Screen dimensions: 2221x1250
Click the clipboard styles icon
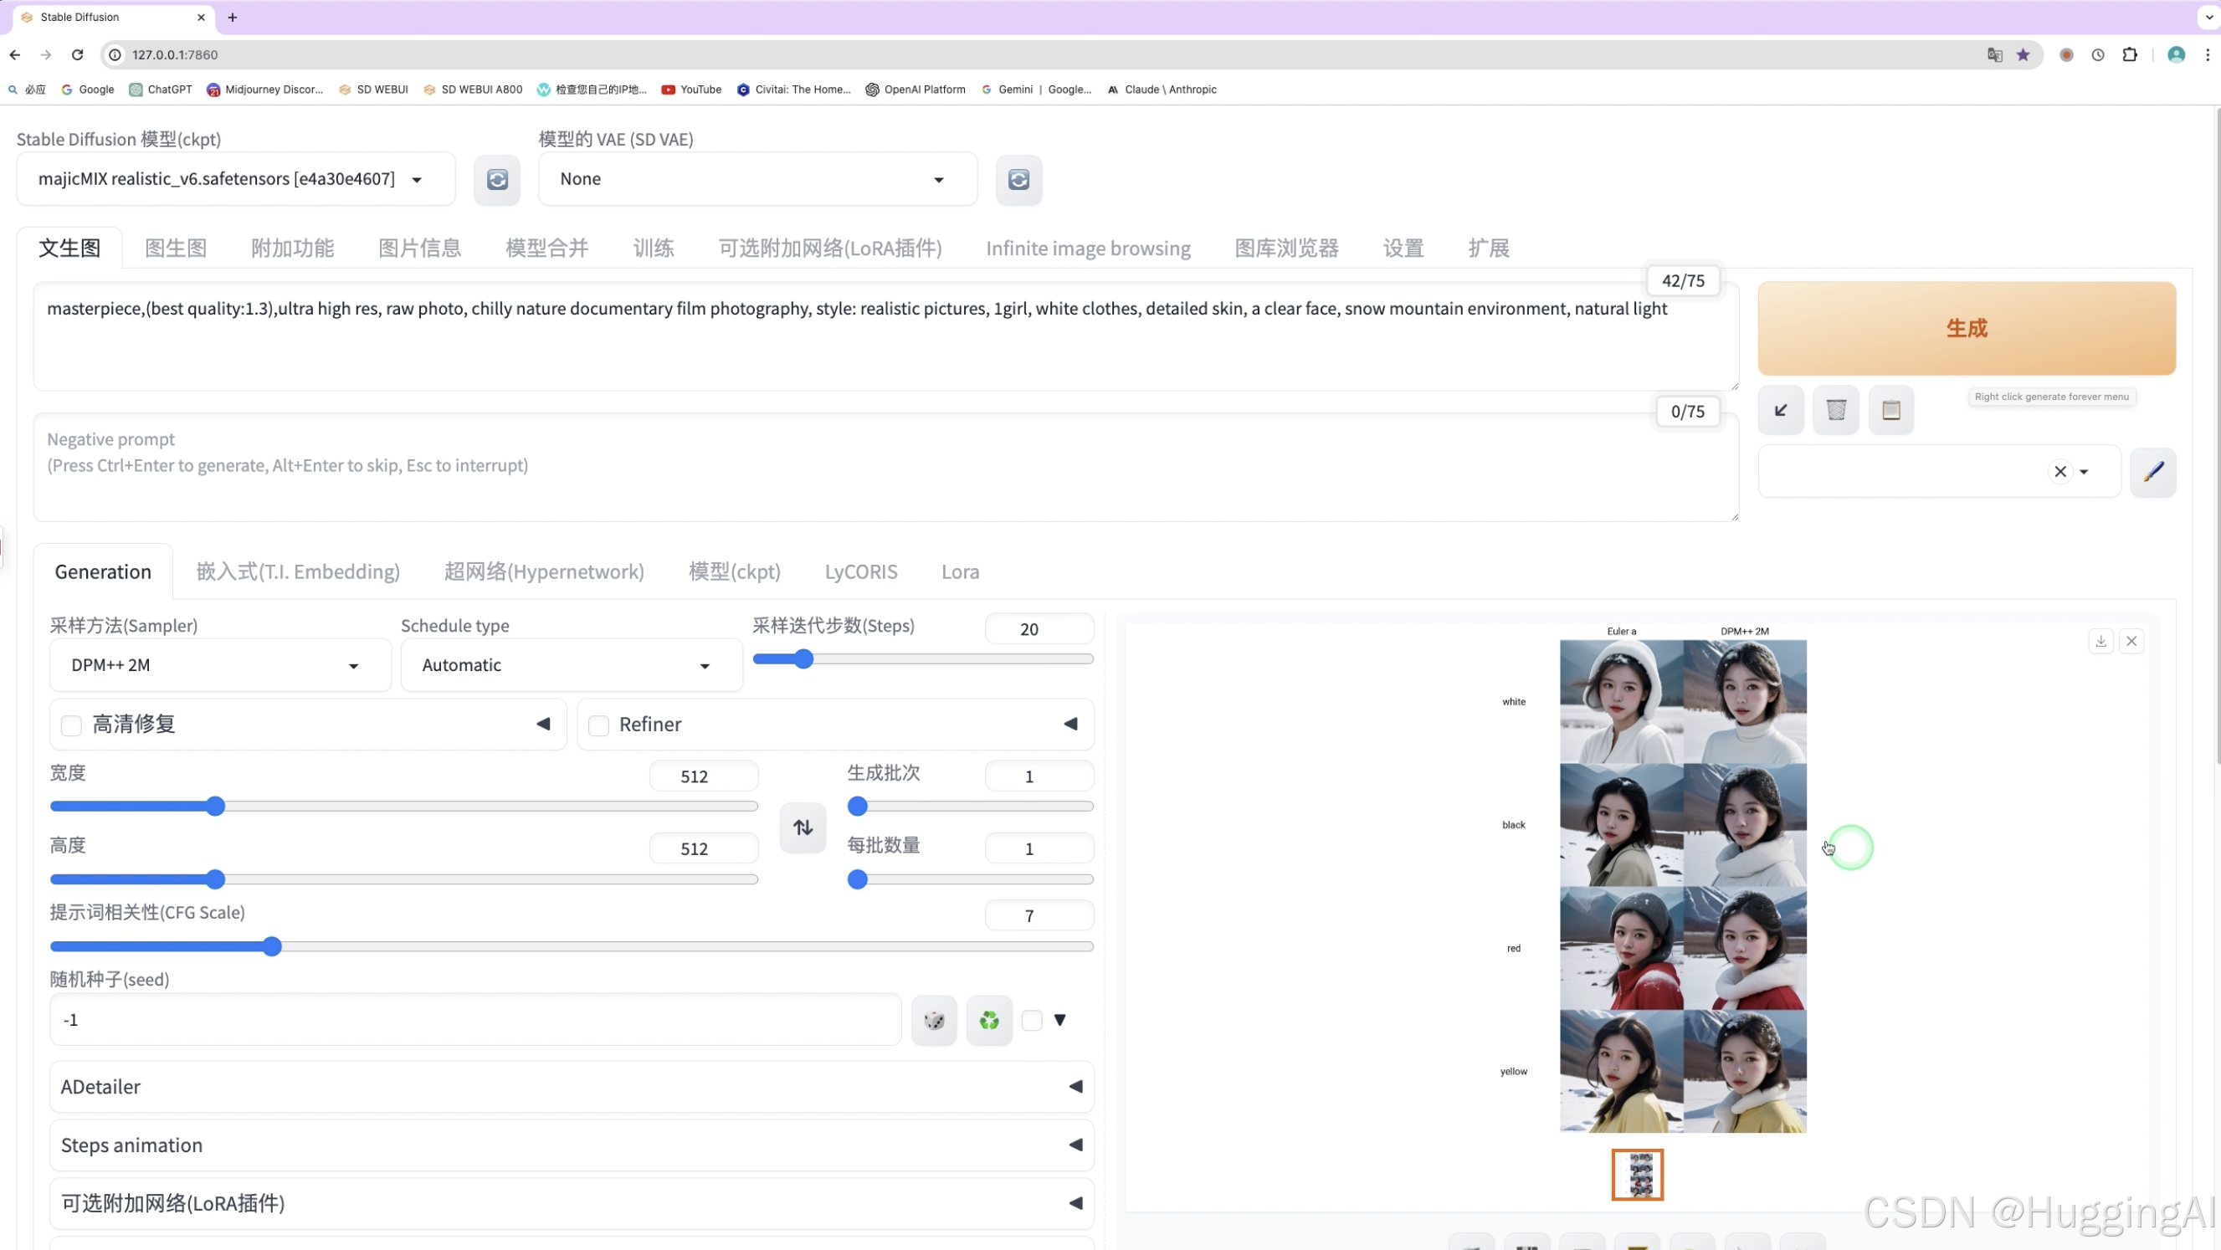point(1890,409)
